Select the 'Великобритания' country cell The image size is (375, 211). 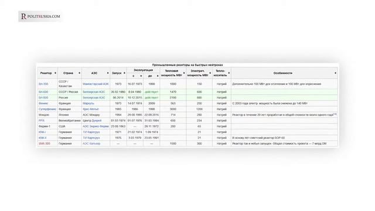click(70, 121)
